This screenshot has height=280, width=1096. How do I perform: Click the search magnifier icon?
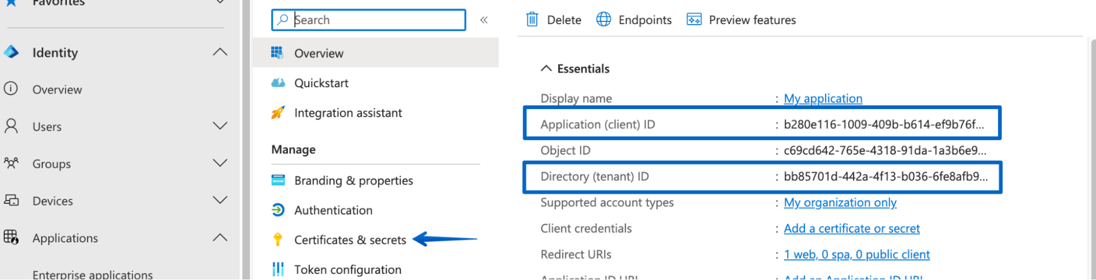tap(283, 20)
